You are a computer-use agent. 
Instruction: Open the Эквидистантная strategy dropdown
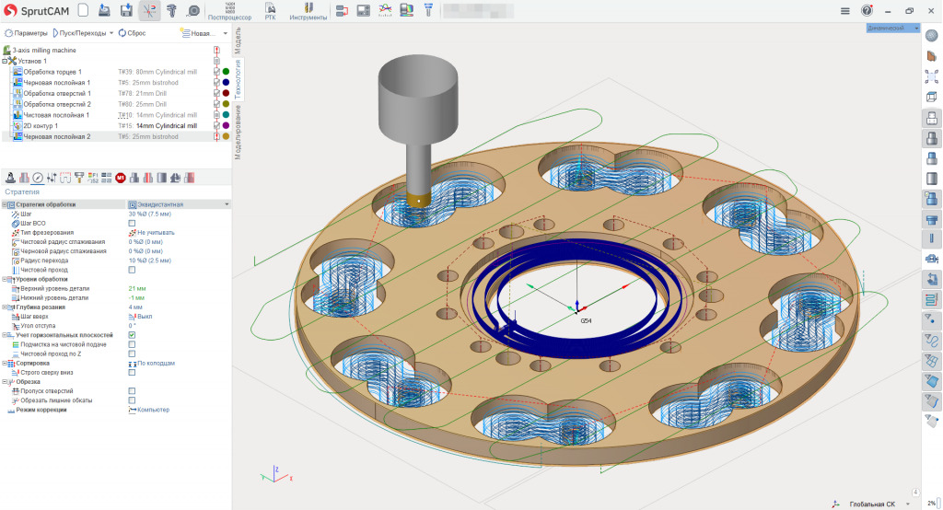click(227, 203)
